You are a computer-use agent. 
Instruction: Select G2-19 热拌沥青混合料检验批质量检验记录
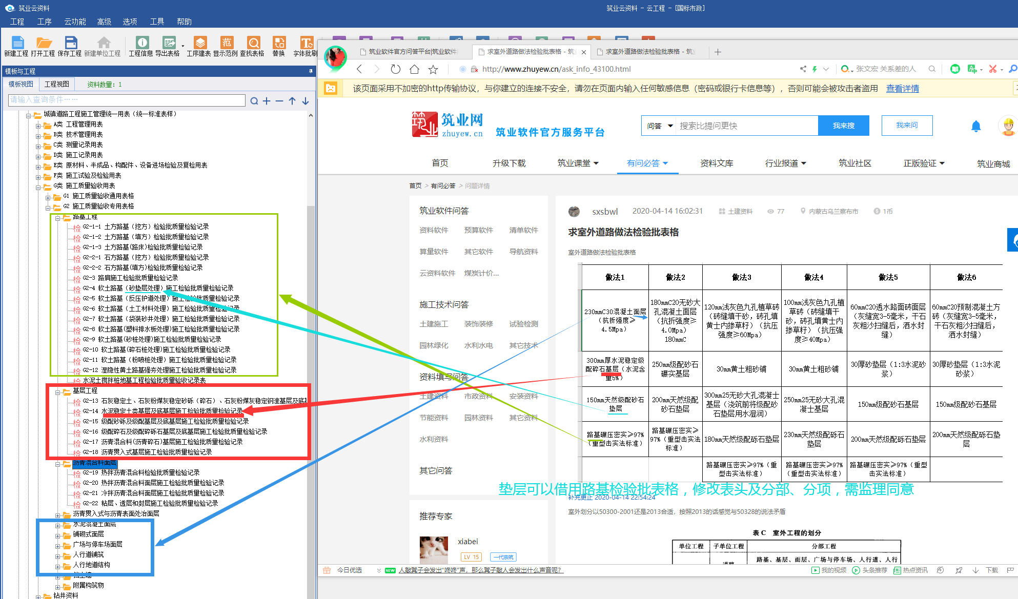tap(141, 473)
